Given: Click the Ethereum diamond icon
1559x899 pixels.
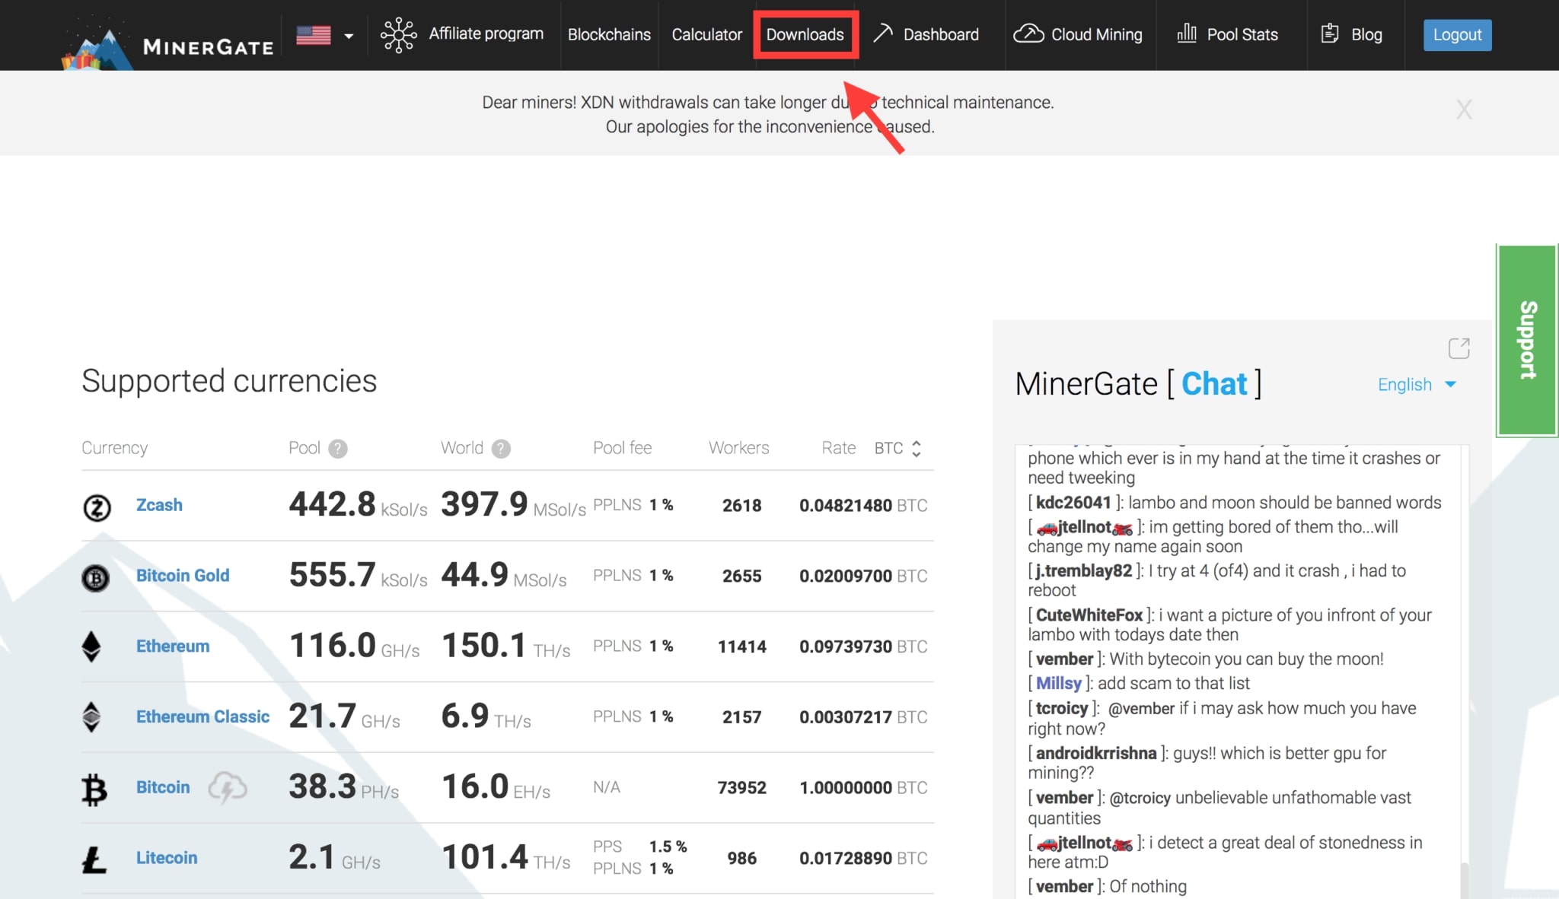Looking at the screenshot, I should (x=92, y=646).
